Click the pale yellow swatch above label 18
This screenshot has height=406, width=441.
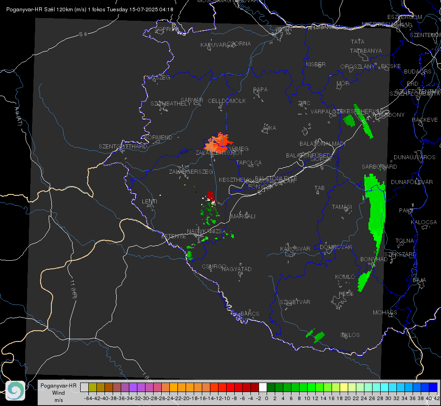tap(344, 387)
